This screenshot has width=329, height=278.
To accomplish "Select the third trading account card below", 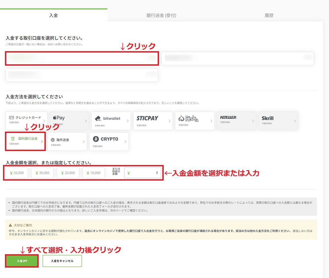I will pyautogui.click(x=82, y=75).
